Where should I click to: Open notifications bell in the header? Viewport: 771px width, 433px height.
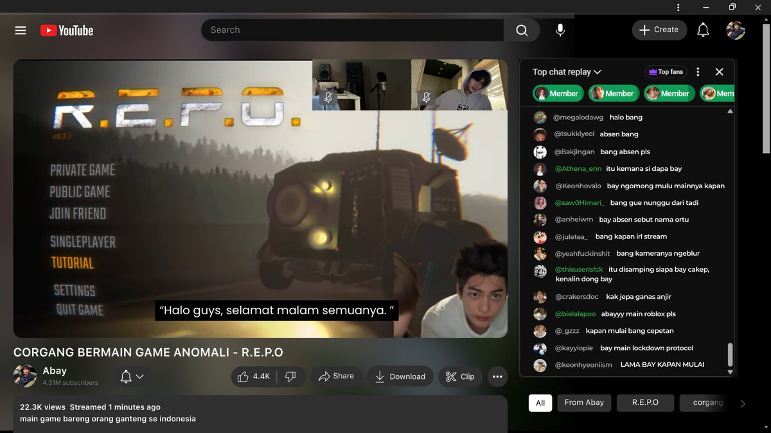[x=704, y=30]
